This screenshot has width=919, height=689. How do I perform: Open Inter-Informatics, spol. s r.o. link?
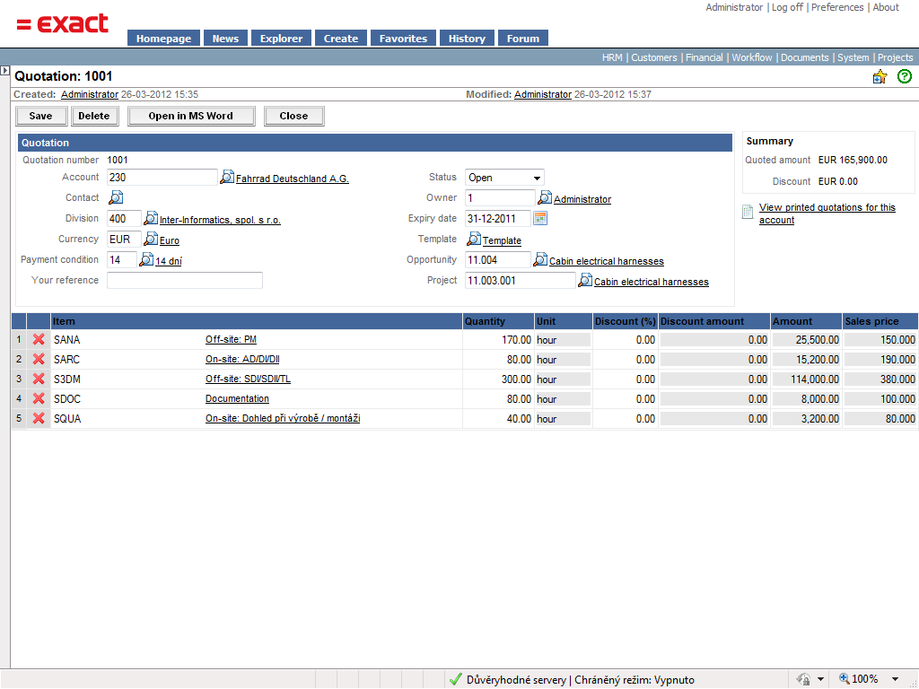(x=221, y=220)
